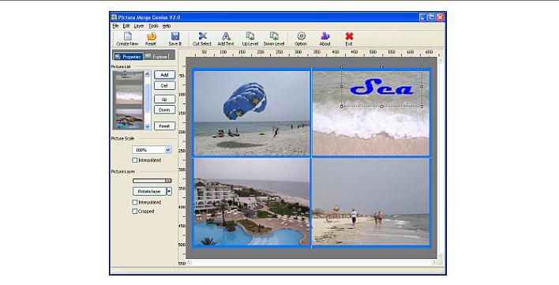This screenshot has width=559, height=285.
Task: Open the File menu
Action: click(x=115, y=25)
